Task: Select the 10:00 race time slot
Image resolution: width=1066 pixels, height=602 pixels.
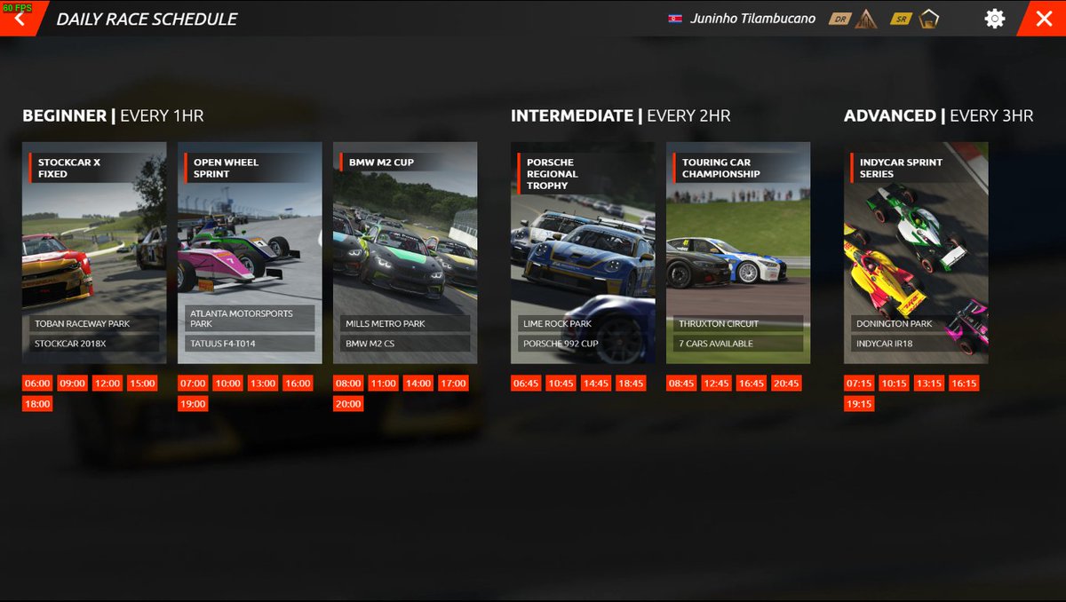Action: 227,384
